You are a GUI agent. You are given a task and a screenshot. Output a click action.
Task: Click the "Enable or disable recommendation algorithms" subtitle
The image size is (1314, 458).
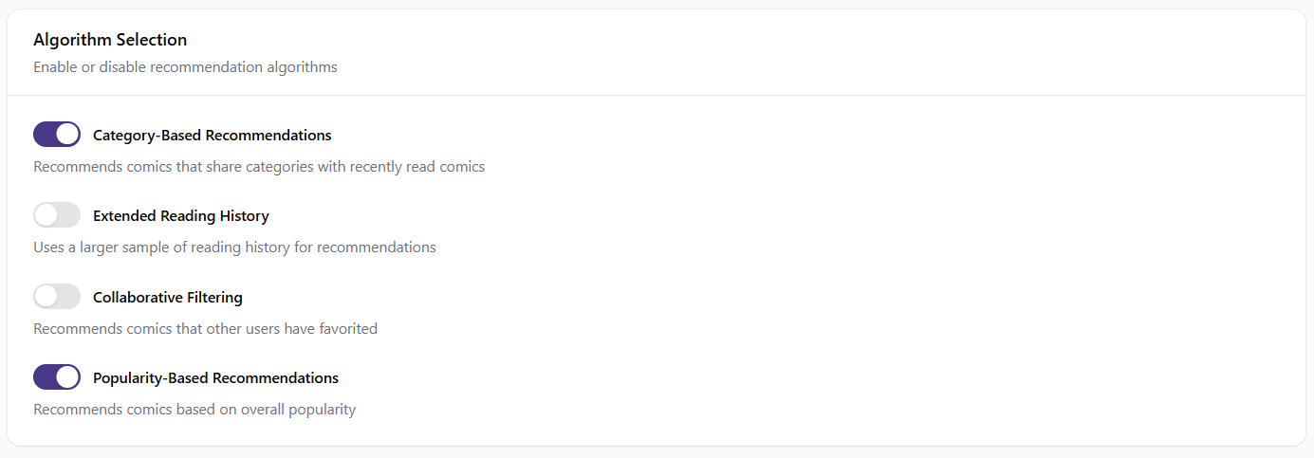(185, 67)
